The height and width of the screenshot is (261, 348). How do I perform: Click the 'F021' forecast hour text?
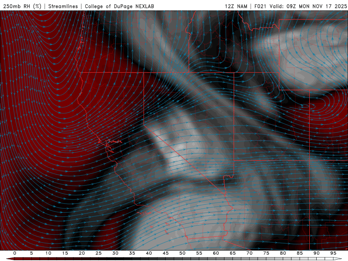pos(260,6)
